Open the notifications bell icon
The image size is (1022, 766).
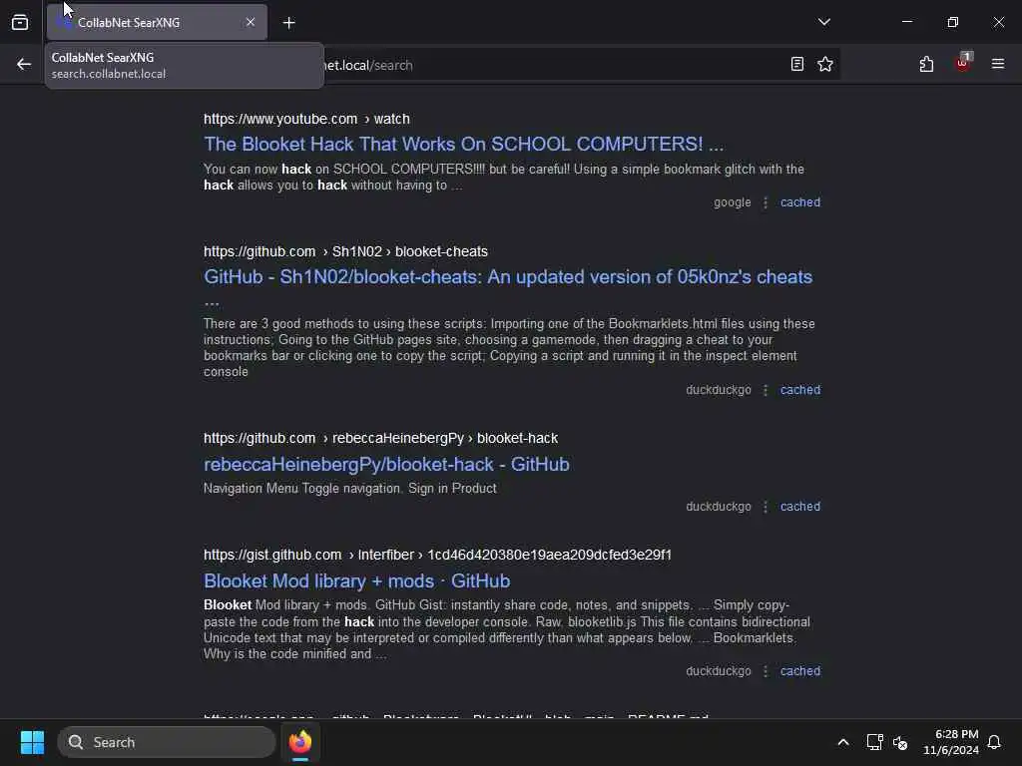pos(994,742)
